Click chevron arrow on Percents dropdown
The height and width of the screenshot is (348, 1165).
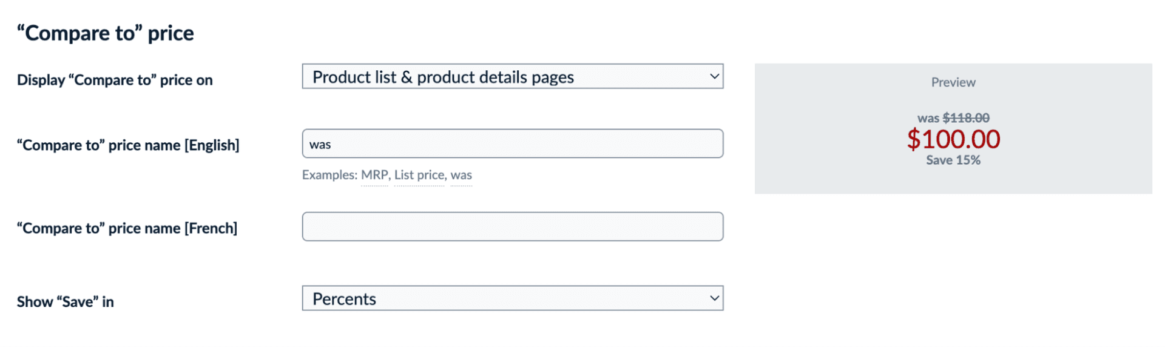[714, 298]
